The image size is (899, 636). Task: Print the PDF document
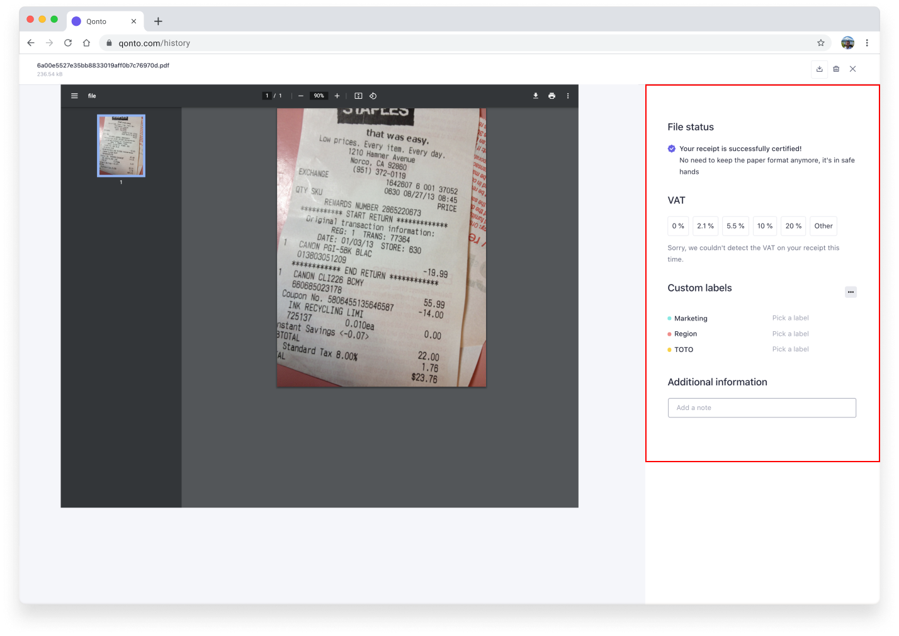pos(551,96)
